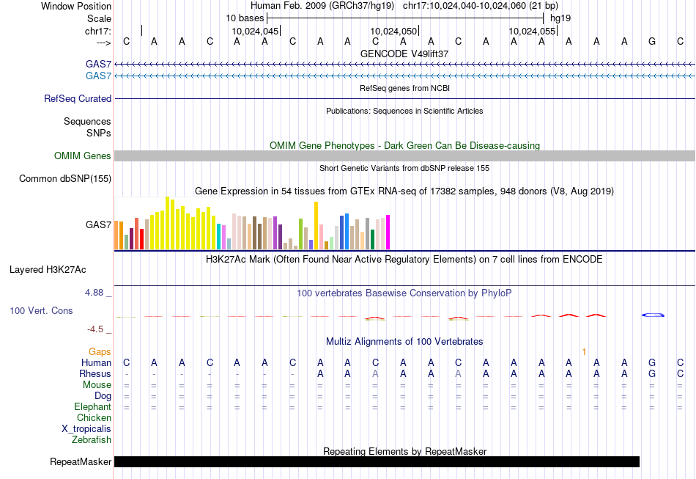Image resolution: width=696 pixels, height=479 pixels.
Task: Click the 10 bases scale text
Action: coord(245,18)
